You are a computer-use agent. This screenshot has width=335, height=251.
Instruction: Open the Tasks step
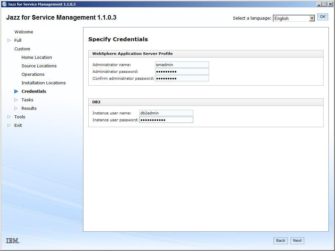click(x=27, y=100)
